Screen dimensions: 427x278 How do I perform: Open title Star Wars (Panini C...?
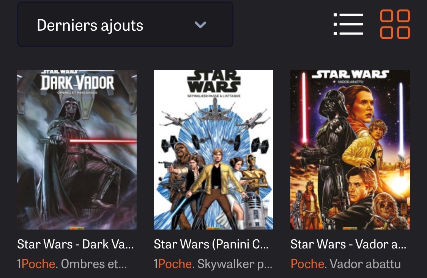(x=211, y=244)
